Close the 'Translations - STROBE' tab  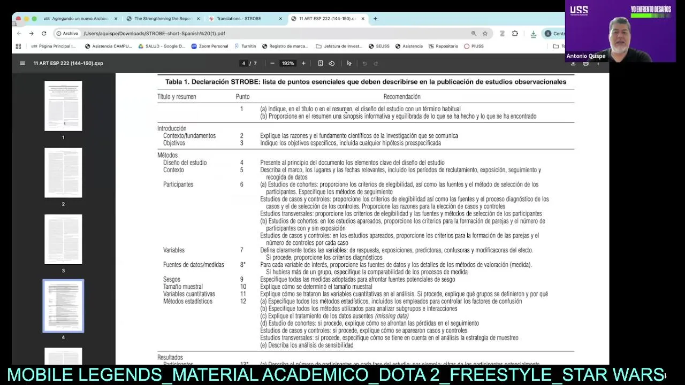tap(280, 19)
